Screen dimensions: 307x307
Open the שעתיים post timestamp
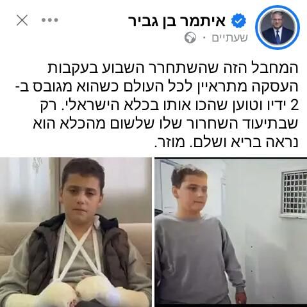coord(229,38)
